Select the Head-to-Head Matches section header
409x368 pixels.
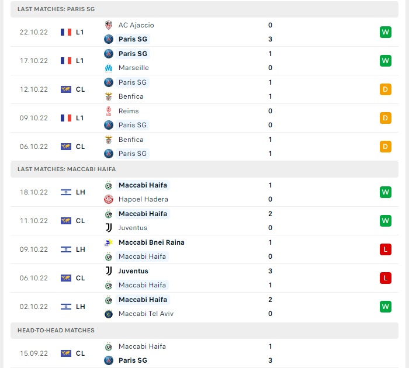pyautogui.click(x=56, y=331)
